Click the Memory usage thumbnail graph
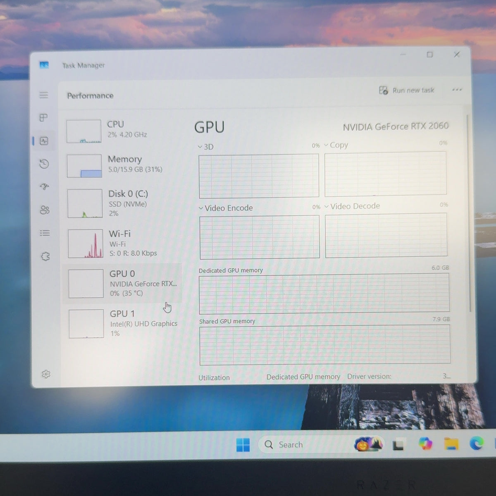Image resolution: width=496 pixels, height=496 pixels. point(84,166)
